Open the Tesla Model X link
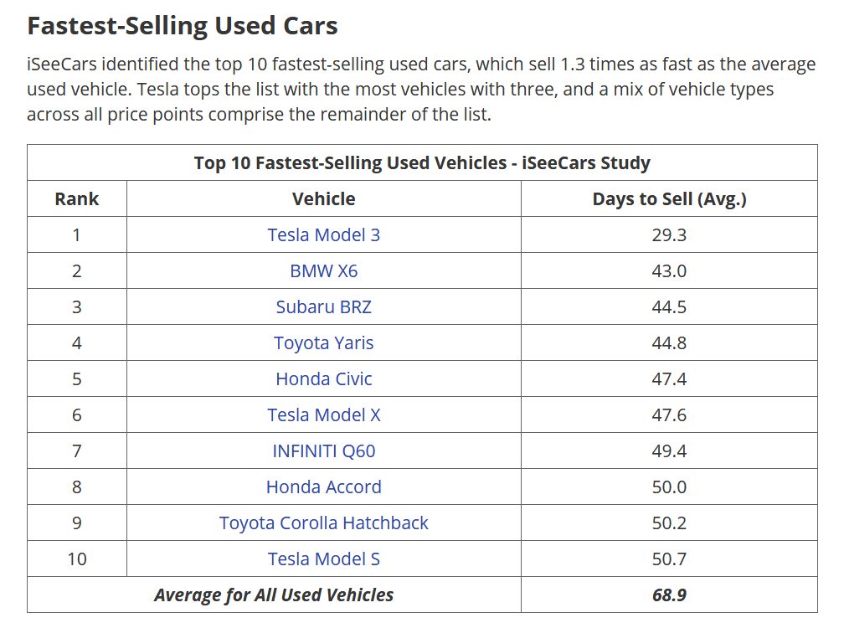The height and width of the screenshot is (623, 844). (323, 415)
